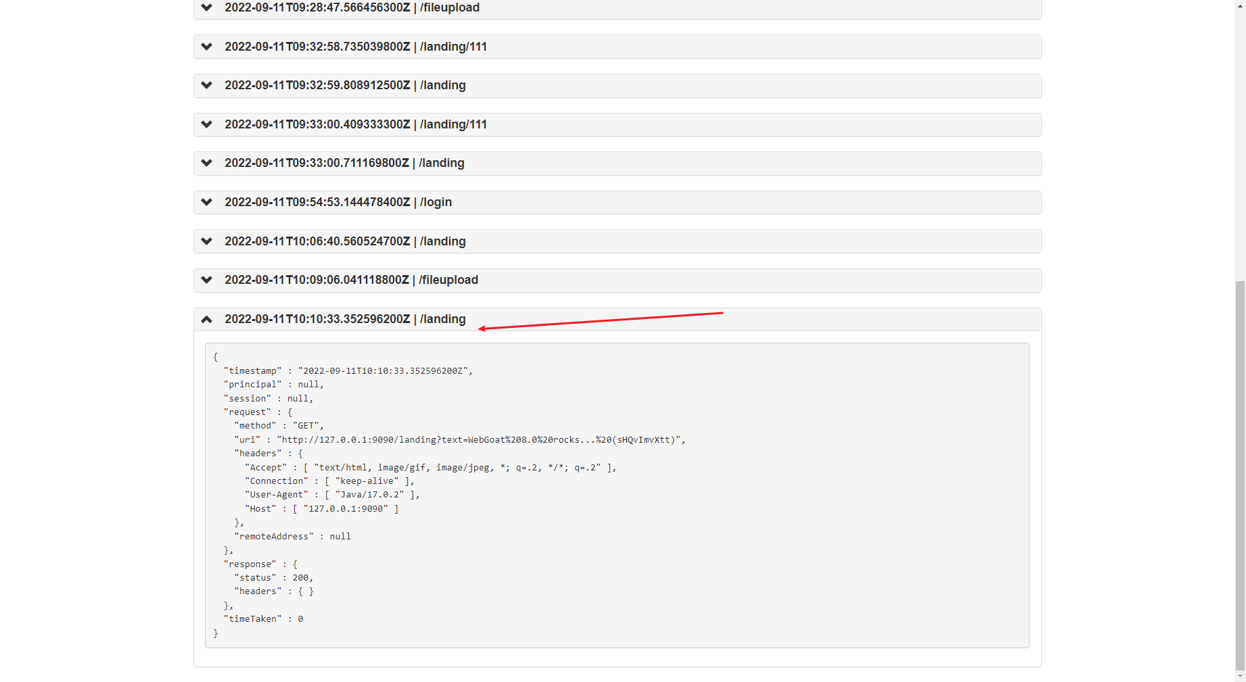This screenshot has height=682, width=1246.
Task: Expand the 09:28:47 /fileupload entry chevron
Action: tap(207, 7)
